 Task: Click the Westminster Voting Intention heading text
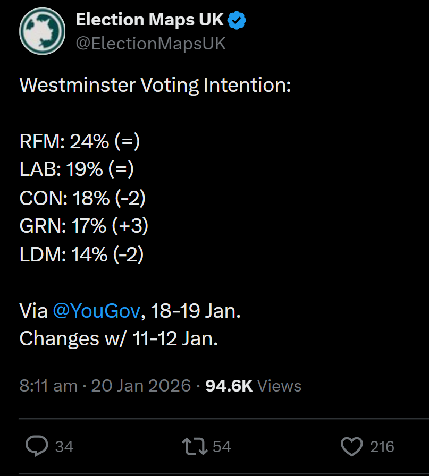[x=155, y=86]
